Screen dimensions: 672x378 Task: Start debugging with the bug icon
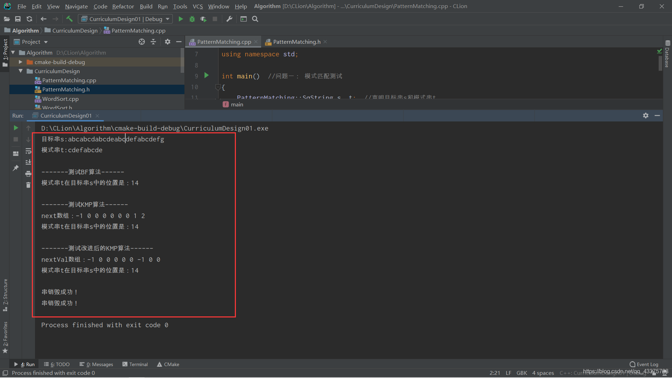coord(192,19)
